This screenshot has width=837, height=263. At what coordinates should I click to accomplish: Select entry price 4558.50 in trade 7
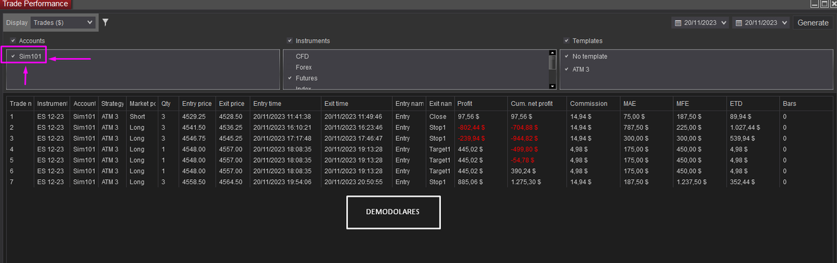click(x=193, y=182)
